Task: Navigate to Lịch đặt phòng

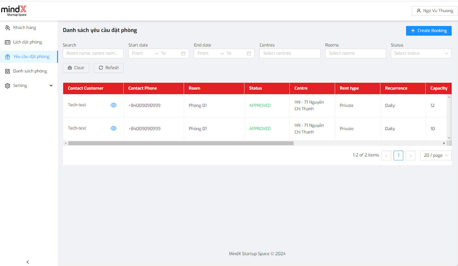Action: [x=27, y=42]
